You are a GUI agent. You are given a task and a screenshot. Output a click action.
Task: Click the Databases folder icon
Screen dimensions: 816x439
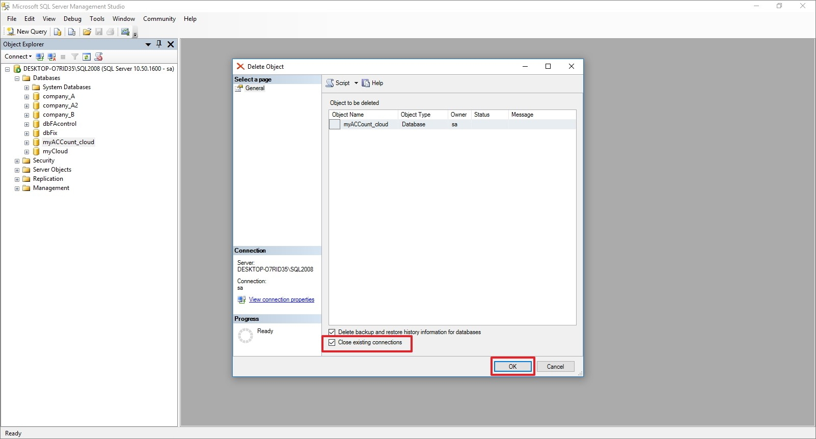click(x=26, y=78)
